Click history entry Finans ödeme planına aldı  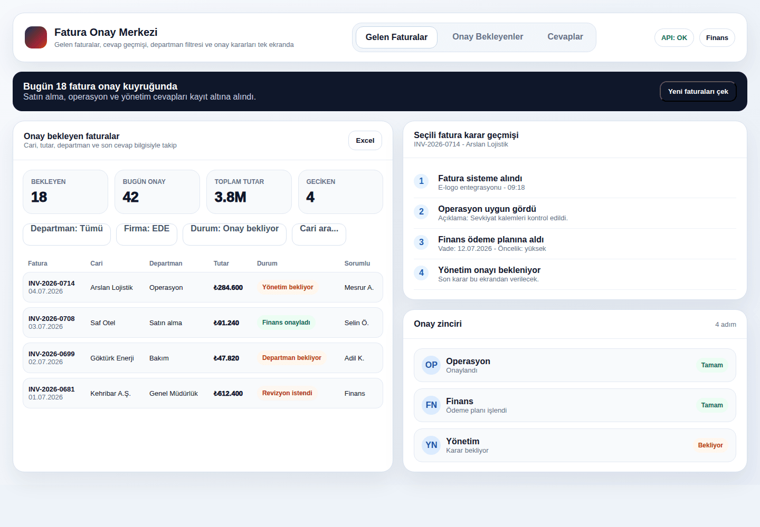pos(575,243)
